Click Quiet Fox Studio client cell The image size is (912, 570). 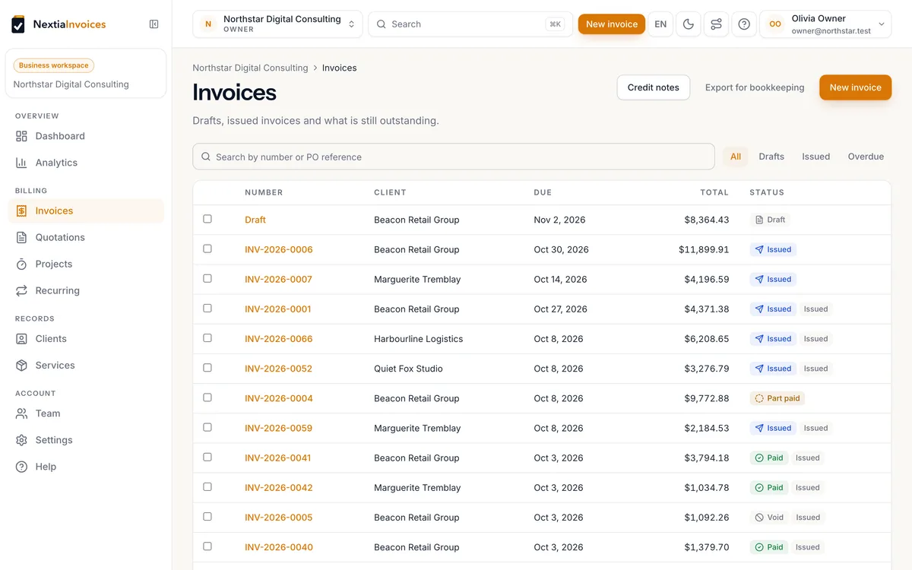point(408,369)
